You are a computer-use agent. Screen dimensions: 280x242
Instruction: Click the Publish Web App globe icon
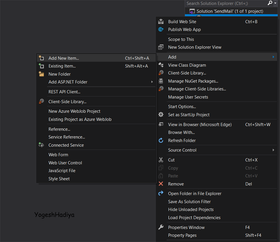161,29
